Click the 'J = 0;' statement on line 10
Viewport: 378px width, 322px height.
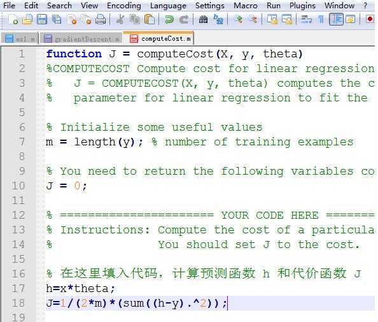[x=66, y=186]
